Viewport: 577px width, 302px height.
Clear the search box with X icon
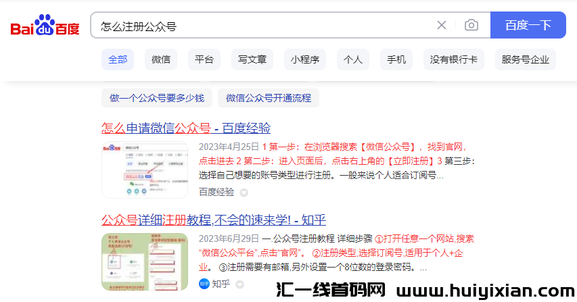[442, 26]
